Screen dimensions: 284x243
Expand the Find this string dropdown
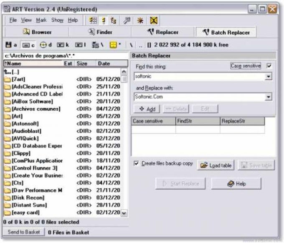tap(269, 76)
